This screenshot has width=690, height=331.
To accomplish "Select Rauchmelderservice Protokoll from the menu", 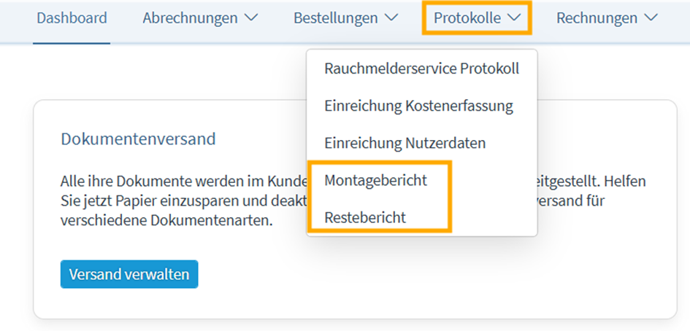I will click(421, 69).
